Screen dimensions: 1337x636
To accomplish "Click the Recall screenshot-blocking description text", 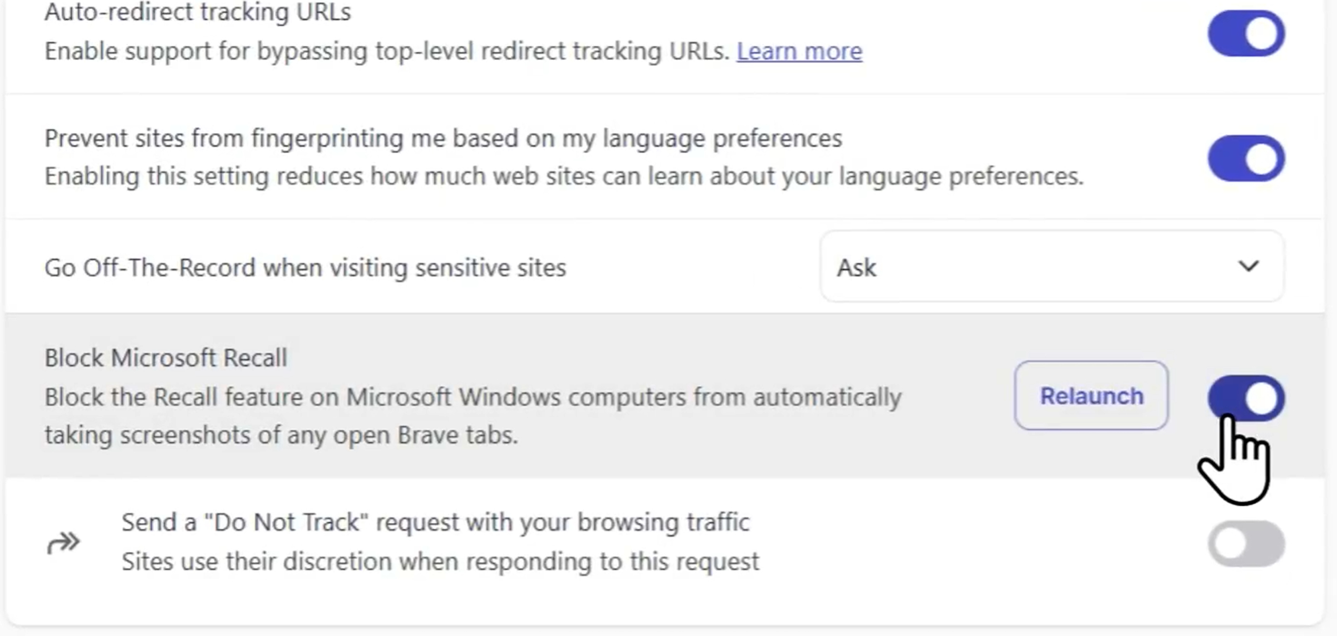I will 473,416.
